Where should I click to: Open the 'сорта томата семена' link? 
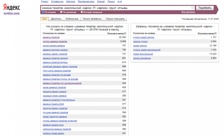(54, 46)
